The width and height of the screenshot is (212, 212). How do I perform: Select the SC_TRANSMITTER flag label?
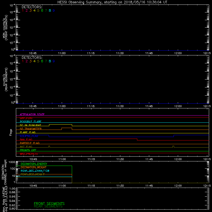[x=31, y=129]
